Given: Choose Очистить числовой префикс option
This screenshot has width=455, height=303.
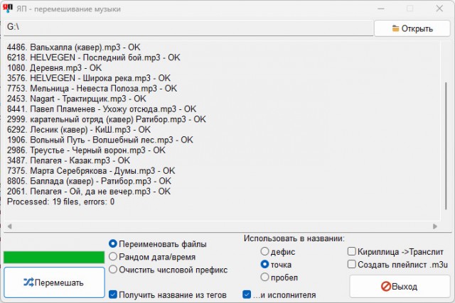Looking at the screenshot, I should click(x=113, y=269).
